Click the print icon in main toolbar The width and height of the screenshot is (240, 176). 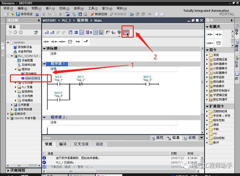(37, 14)
